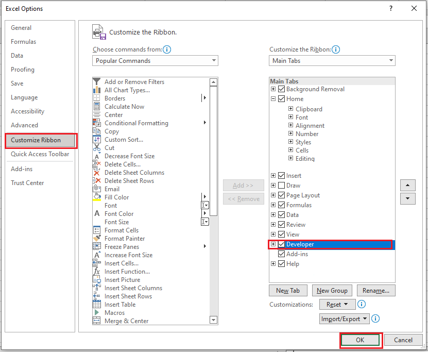The image size is (428, 352).
Task: Toggle the Page Layout checkbox
Action: coord(281,195)
